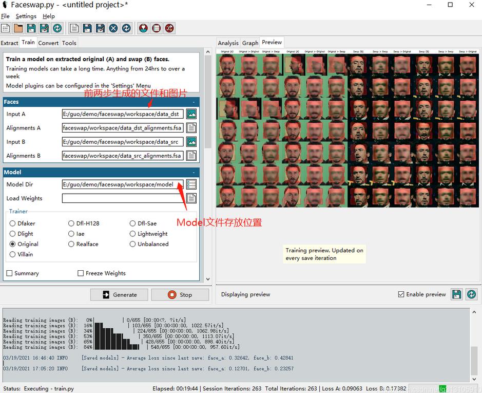
Task: Switch to the Graph tab
Action: coord(250,43)
